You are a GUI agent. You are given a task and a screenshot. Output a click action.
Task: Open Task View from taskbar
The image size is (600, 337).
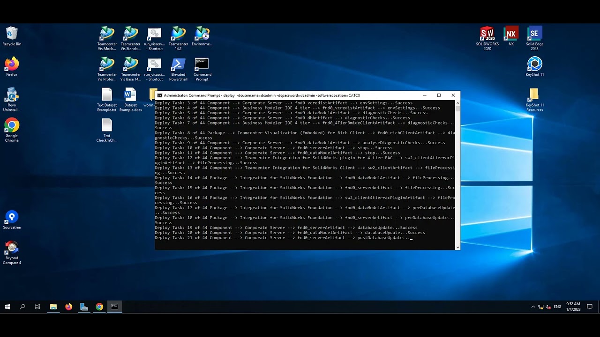pos(37,307)
